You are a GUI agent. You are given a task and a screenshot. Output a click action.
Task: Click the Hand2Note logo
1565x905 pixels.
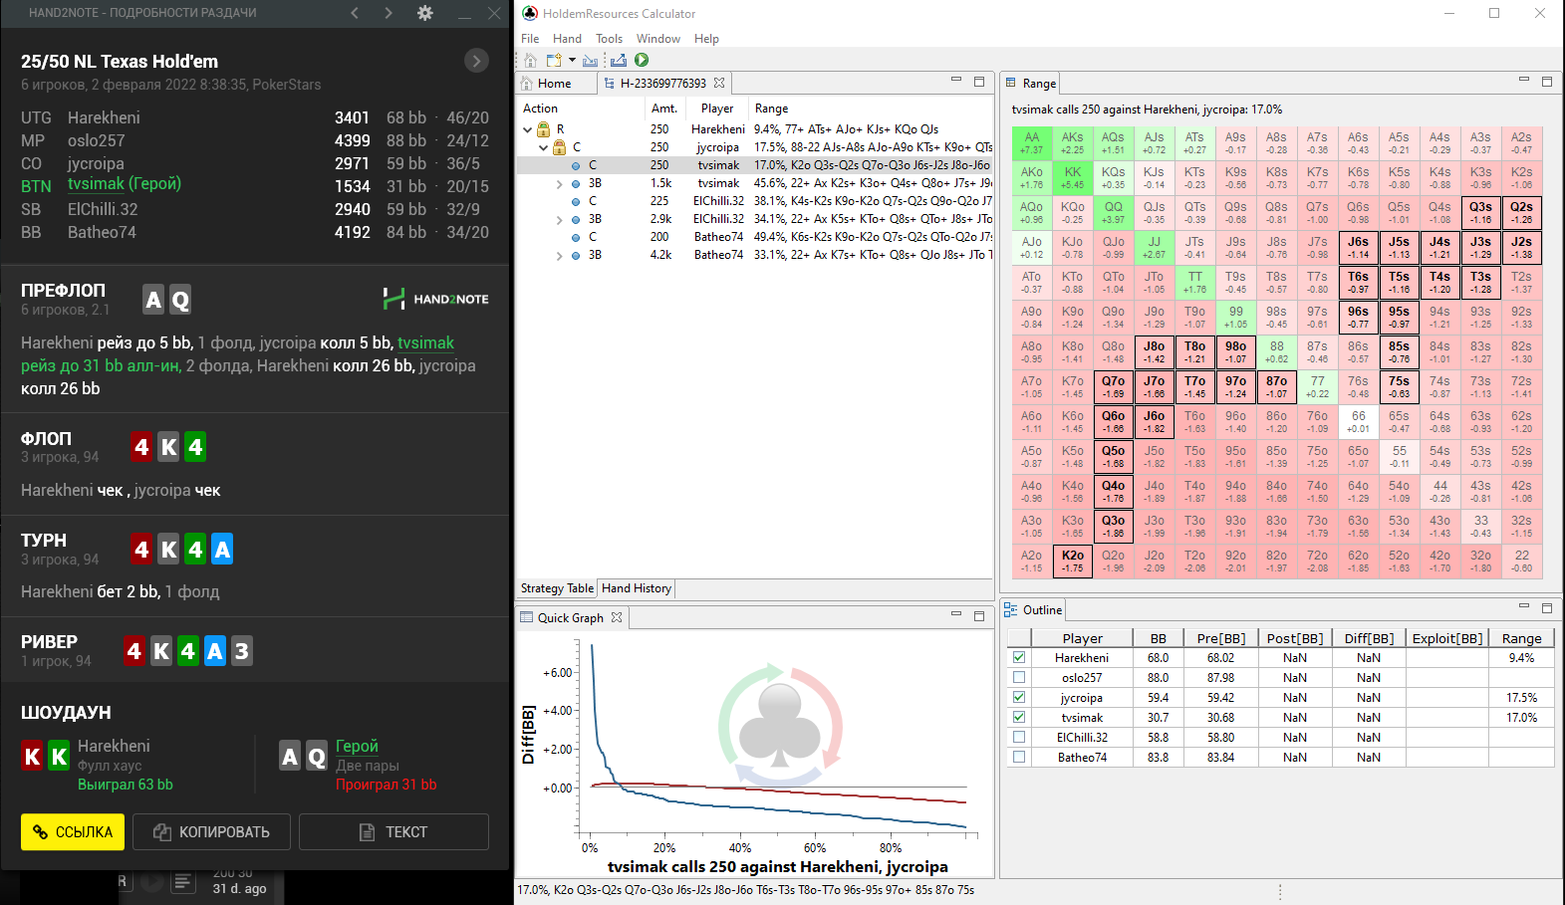coord(435,299)
